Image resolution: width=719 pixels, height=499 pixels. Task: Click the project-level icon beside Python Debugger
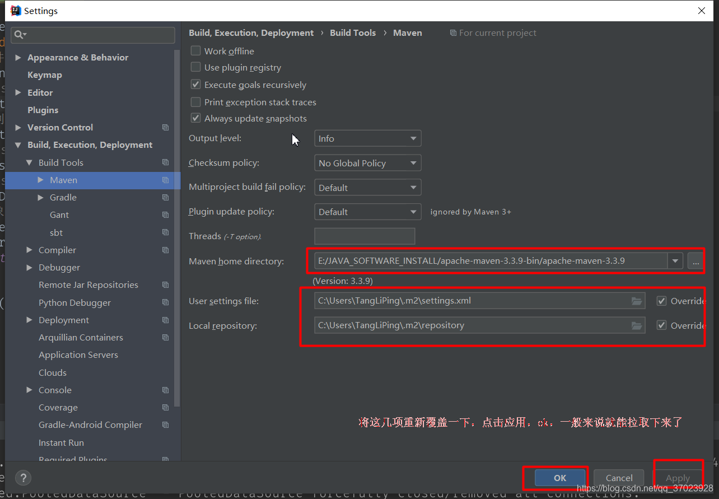point(165,302)
